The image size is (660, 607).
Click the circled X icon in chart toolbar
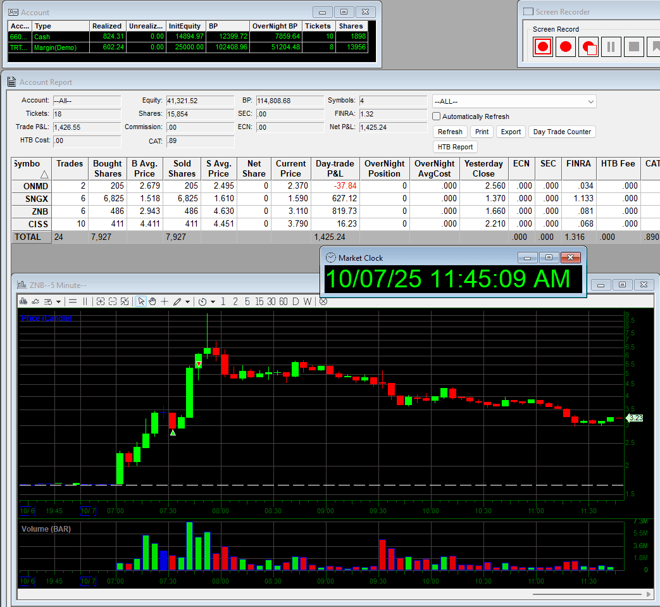[323, 301]
